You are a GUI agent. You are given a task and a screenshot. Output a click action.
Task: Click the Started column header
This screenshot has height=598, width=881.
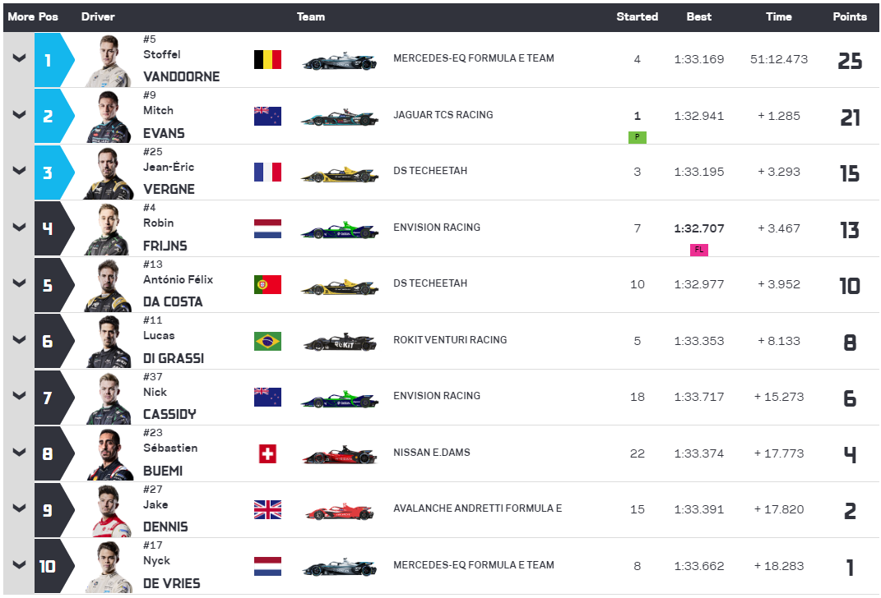click(x=638, y=16)
